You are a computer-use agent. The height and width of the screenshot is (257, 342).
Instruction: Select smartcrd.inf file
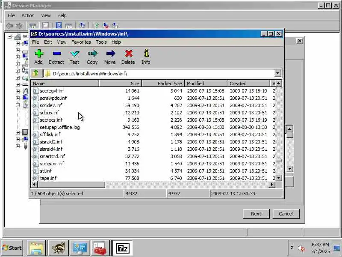[x=52, y=156]
